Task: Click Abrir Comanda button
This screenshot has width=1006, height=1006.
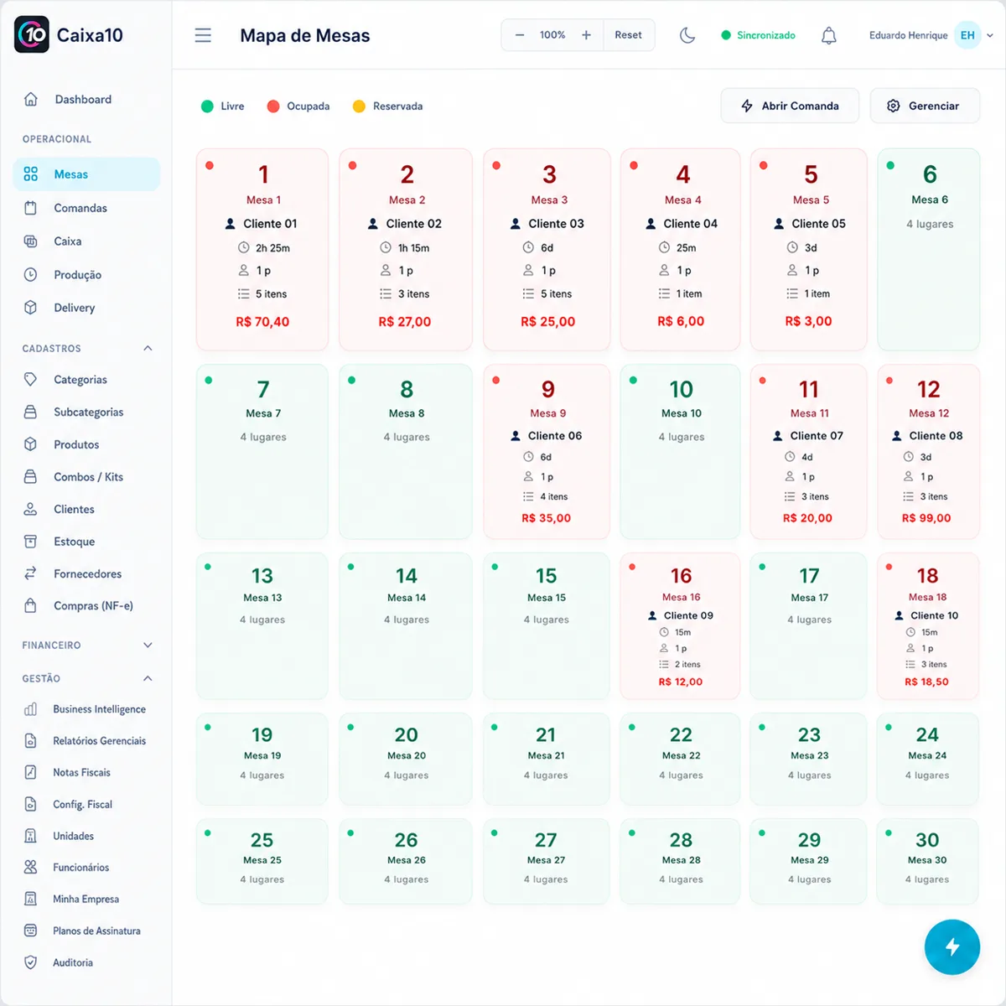Action: pos(790,106)
